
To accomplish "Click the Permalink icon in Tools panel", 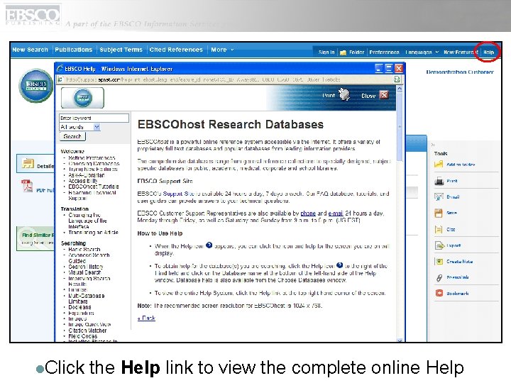I will 439,277.
